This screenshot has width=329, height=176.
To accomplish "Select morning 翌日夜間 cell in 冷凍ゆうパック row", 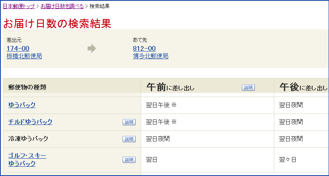I will point(207,139).
